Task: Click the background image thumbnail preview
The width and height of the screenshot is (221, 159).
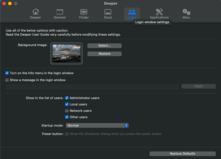Action: click(67, 53)
